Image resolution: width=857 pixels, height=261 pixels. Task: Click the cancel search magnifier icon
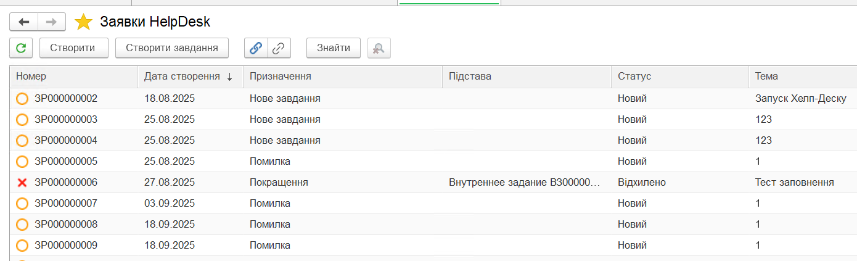point(379,48)
